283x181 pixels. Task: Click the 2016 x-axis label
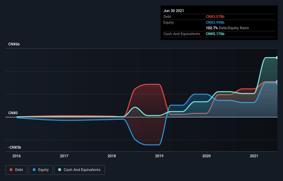click(x=17, y=156)
